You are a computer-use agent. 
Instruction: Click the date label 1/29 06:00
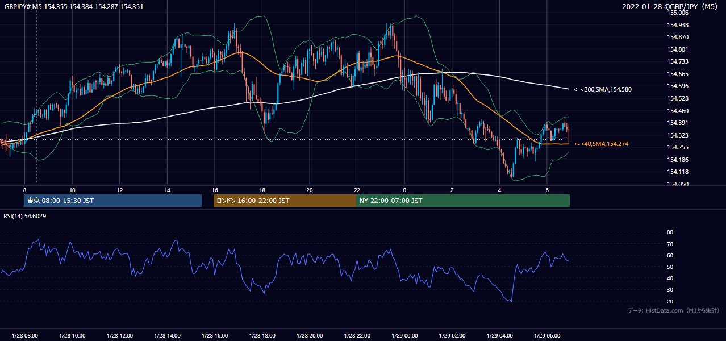coord(547,336)
